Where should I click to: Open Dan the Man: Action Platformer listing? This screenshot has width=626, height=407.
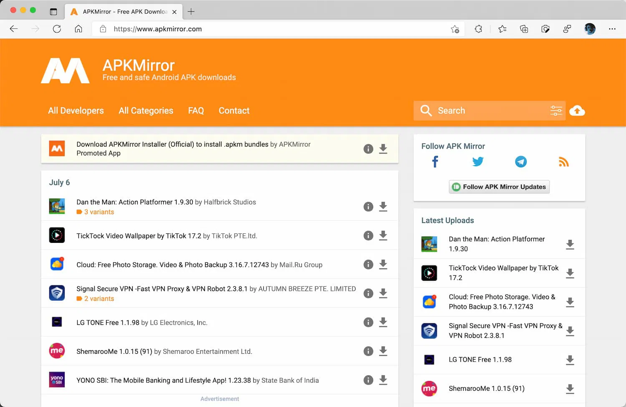pyautogui.click(x=135, y=202)
